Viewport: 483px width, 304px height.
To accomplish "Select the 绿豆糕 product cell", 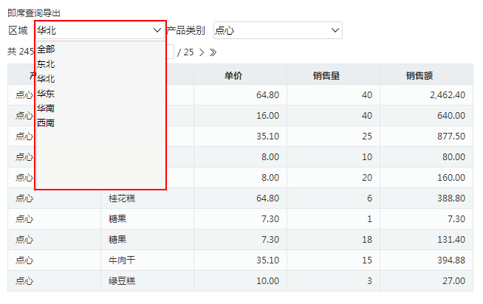I will click(x=147, y=281).
